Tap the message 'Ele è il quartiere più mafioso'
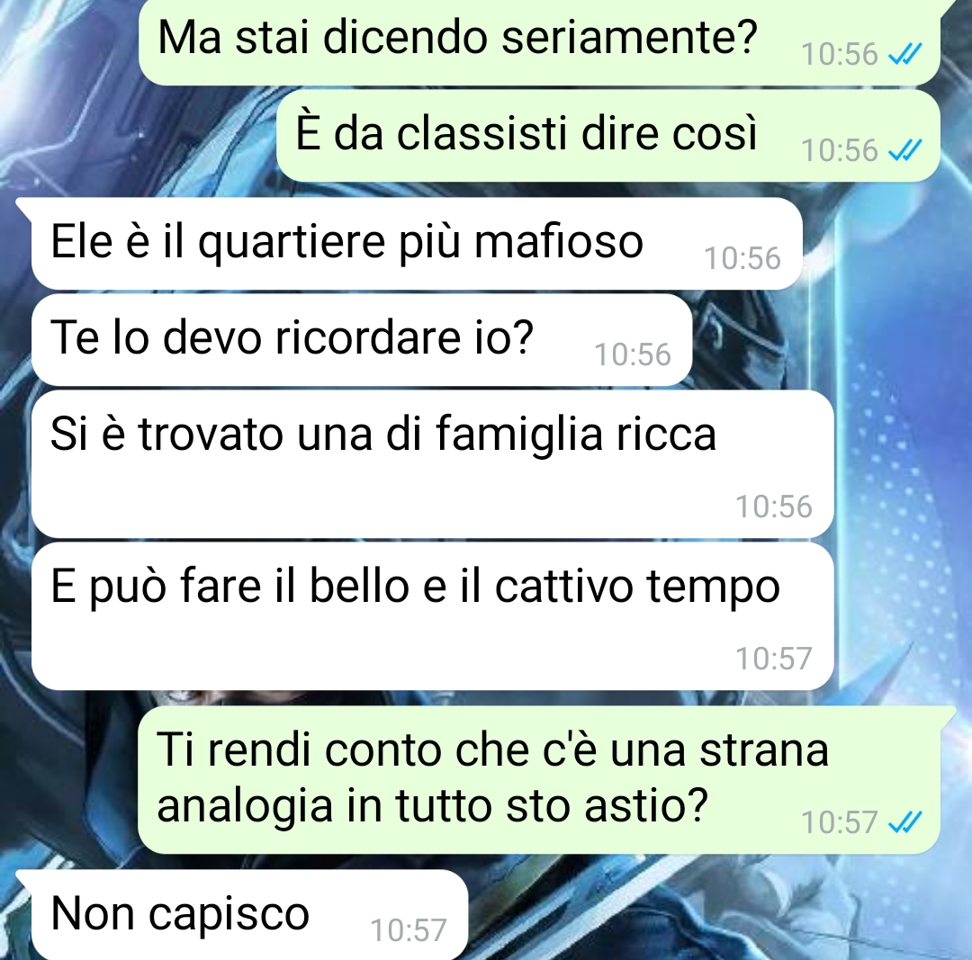The height and width of the screenshot is (960, 972). pyautogui.click(x=417, y=244)
